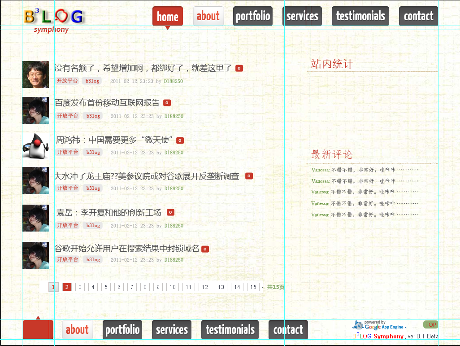Image resolution: width=460 pixels, height=346 pixels.
Task: Go to pagination page 1
Action: pyautogui.click(x=53, y=287)
